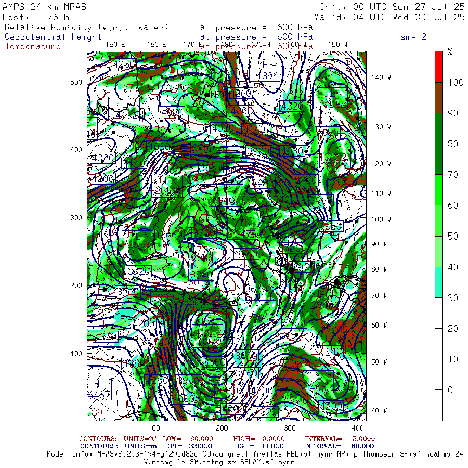Image resolution: width=468 pixels, height=468 pixels.
Task: Click the red swatch atop the humidity color bar
Action: pos(438,67)
